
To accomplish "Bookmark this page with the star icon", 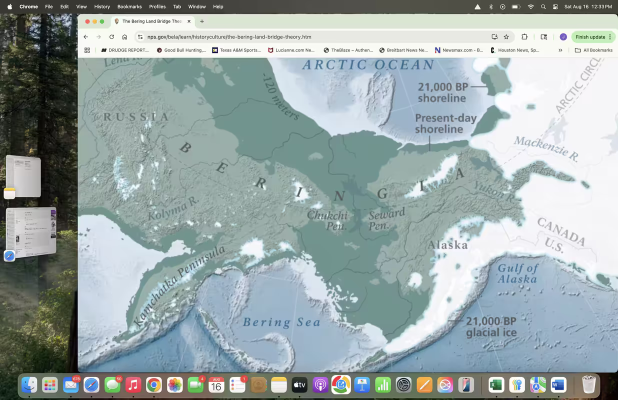I will point(506,37).
